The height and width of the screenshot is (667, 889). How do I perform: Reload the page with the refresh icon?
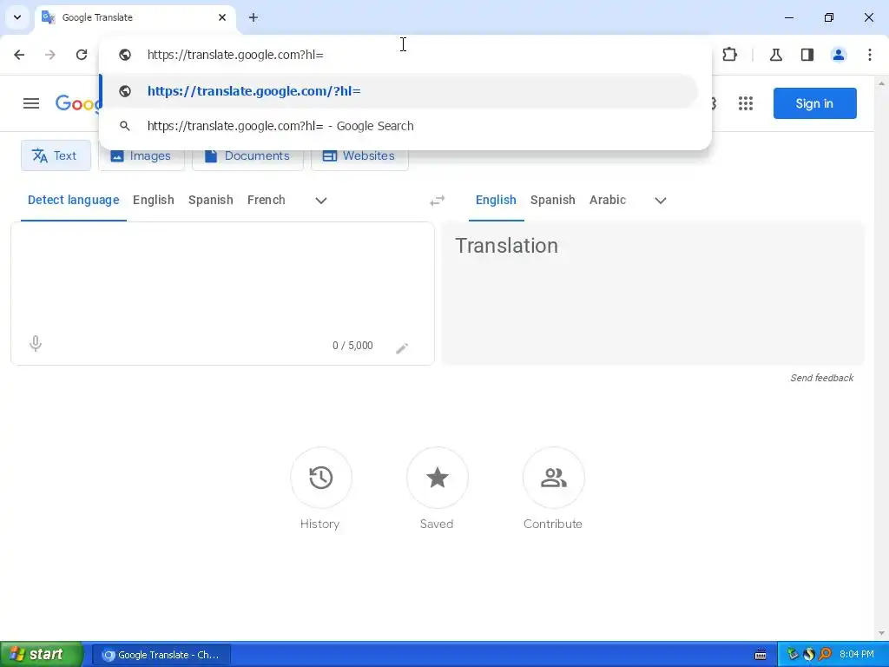(x=82, y=55)
